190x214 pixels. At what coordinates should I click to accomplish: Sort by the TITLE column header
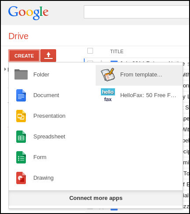click(117, 51)
